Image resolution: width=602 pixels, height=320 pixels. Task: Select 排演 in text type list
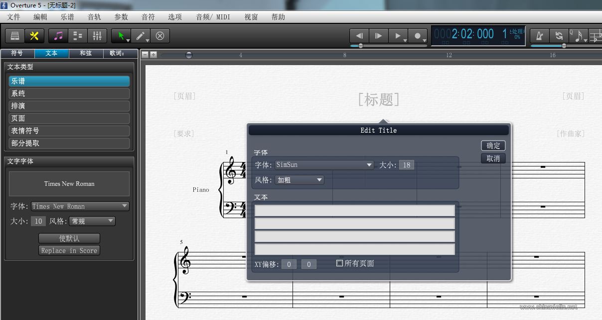pyautogui.click(x=69, y=106)
